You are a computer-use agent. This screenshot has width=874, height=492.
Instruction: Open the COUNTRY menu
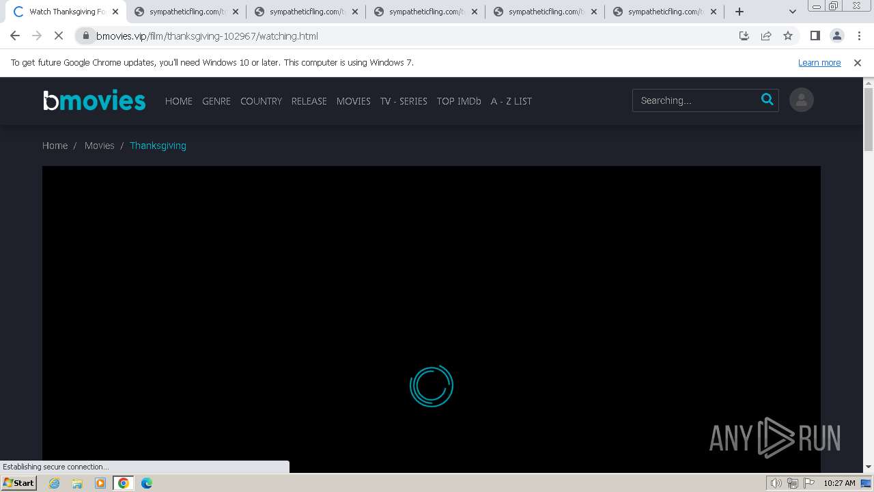261,101
